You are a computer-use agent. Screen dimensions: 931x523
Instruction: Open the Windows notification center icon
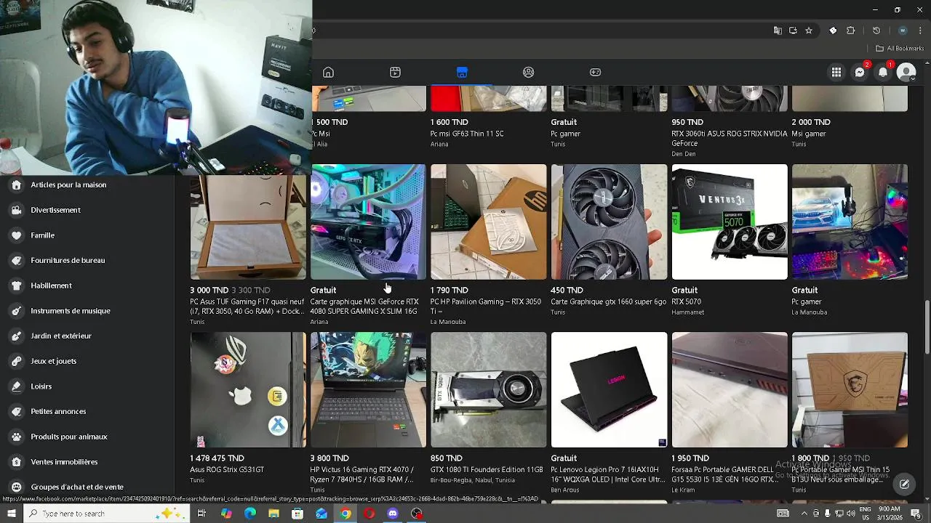click(916, 514)
